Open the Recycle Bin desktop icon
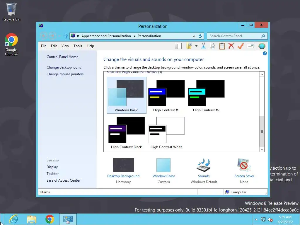Image resolution: width=300 pixels, height=225 pixels. pyautogui.click(x=11, y=12)
